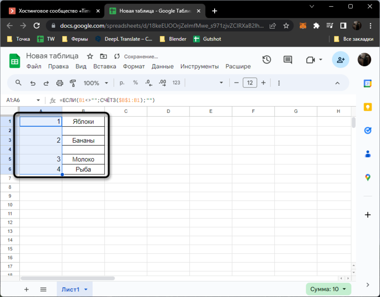This screenshot has height=297, width=380.
Task: Open the 100% zoom dropdown
Action: [x=96, y=83]
